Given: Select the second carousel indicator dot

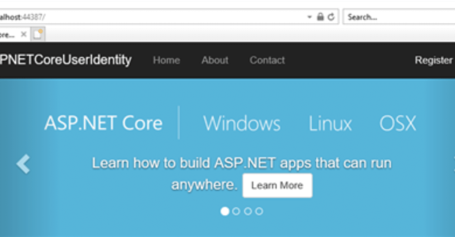Looking at the screenshot, I should tap(236, 211).
